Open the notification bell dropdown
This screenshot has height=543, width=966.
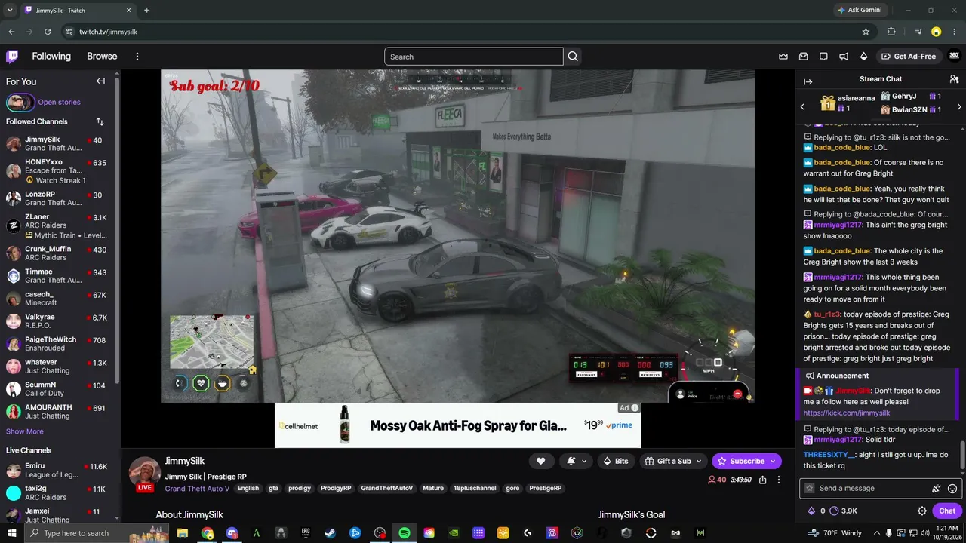tap(577, 461)
